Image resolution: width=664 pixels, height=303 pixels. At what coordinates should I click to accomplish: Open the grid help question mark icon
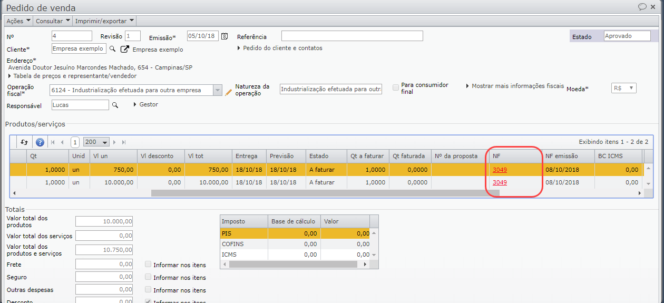[x=40, y=142]
